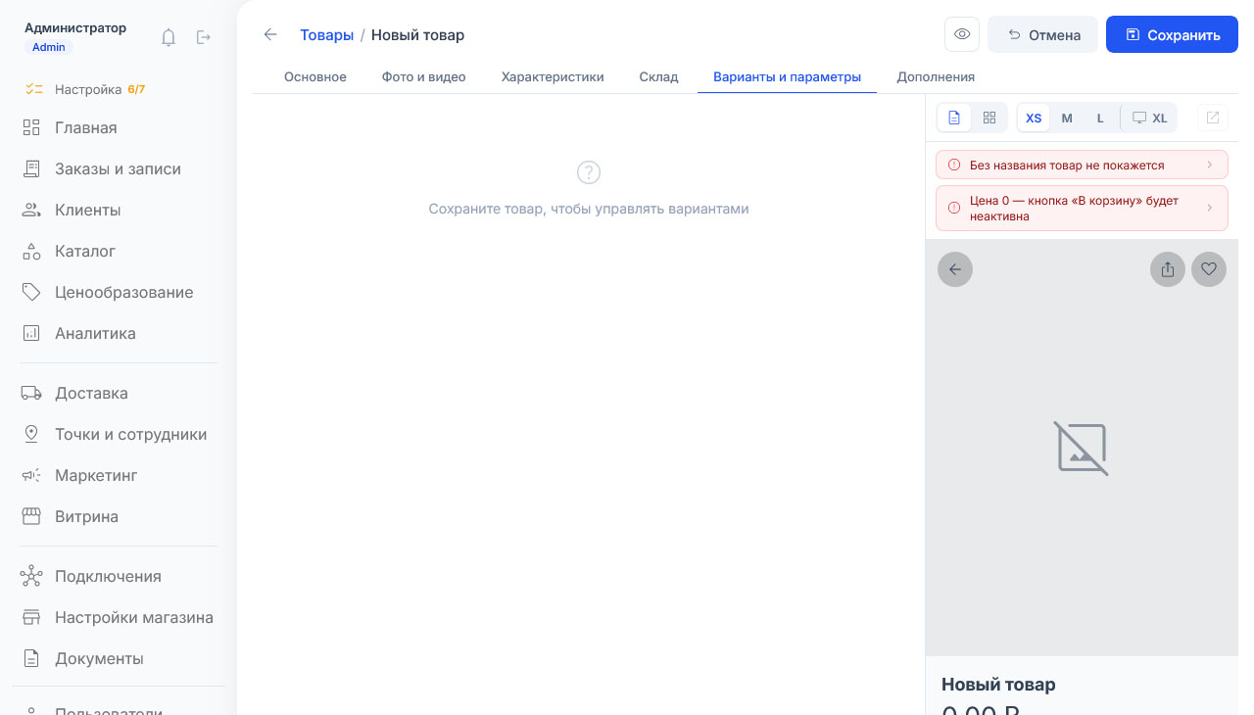Choose L preview size

1100,118
